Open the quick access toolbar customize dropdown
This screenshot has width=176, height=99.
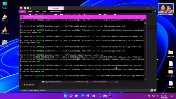click(x=30, y=8)
